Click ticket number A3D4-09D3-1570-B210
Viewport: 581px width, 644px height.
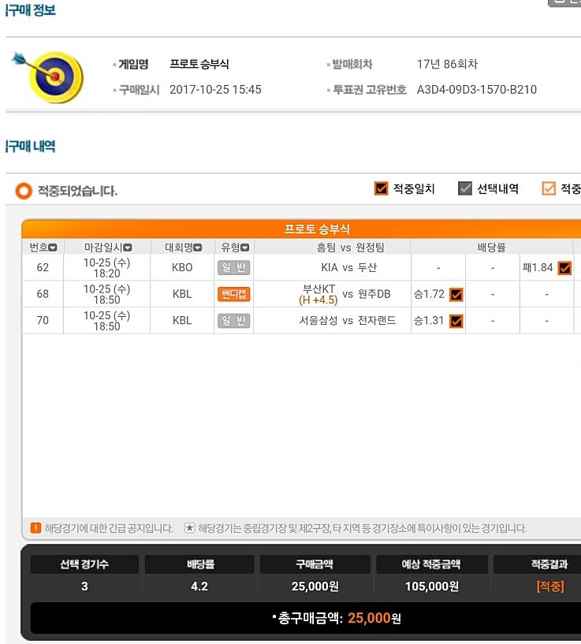tap(477, 90)
